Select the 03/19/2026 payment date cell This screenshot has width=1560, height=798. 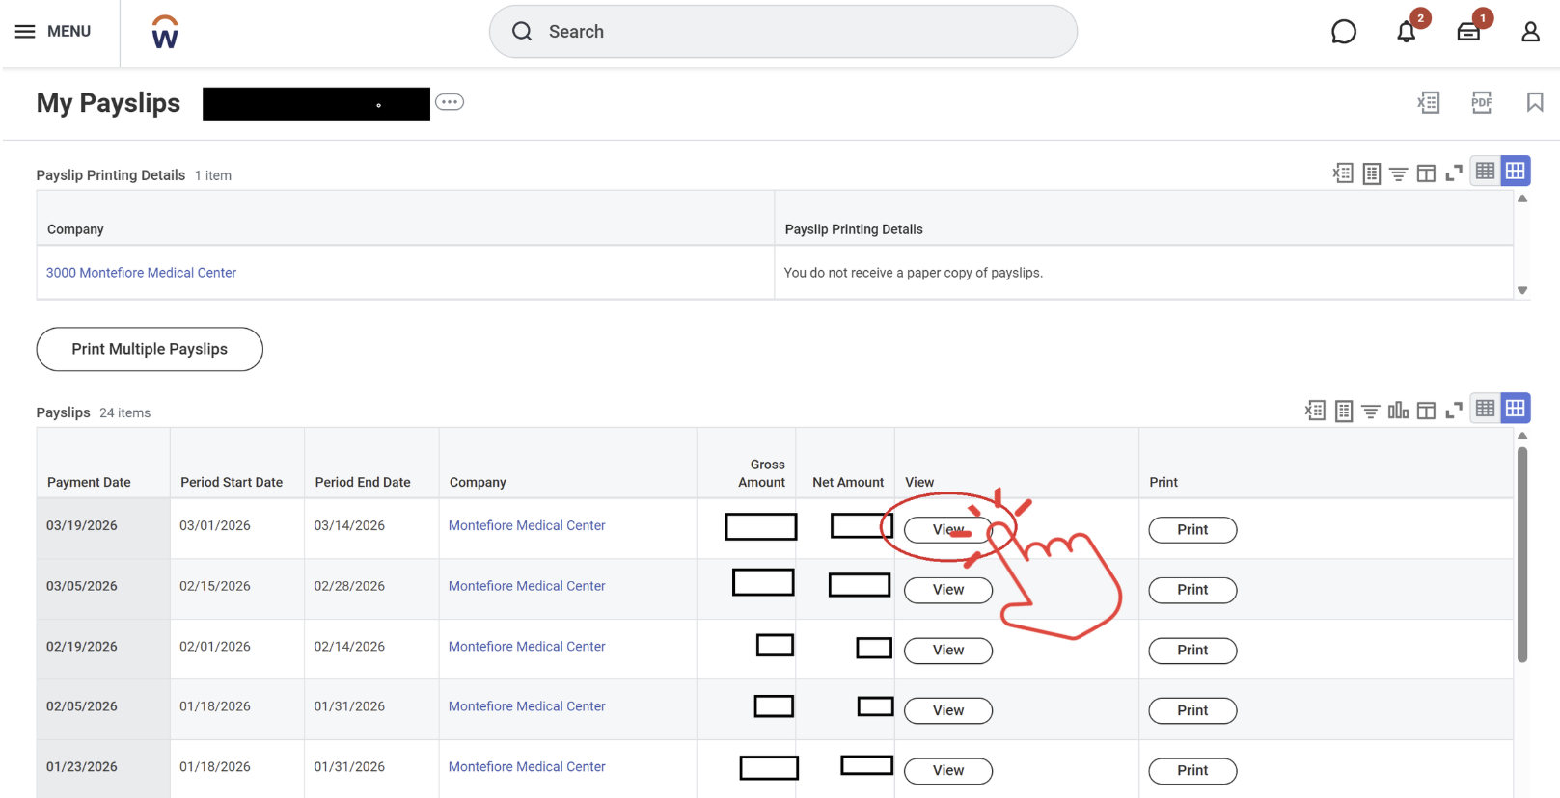103,528
